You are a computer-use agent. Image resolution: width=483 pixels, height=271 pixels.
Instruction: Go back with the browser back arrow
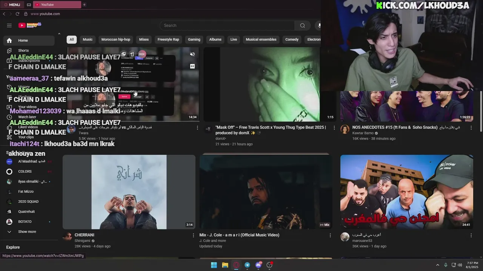[x=4, y=14]
